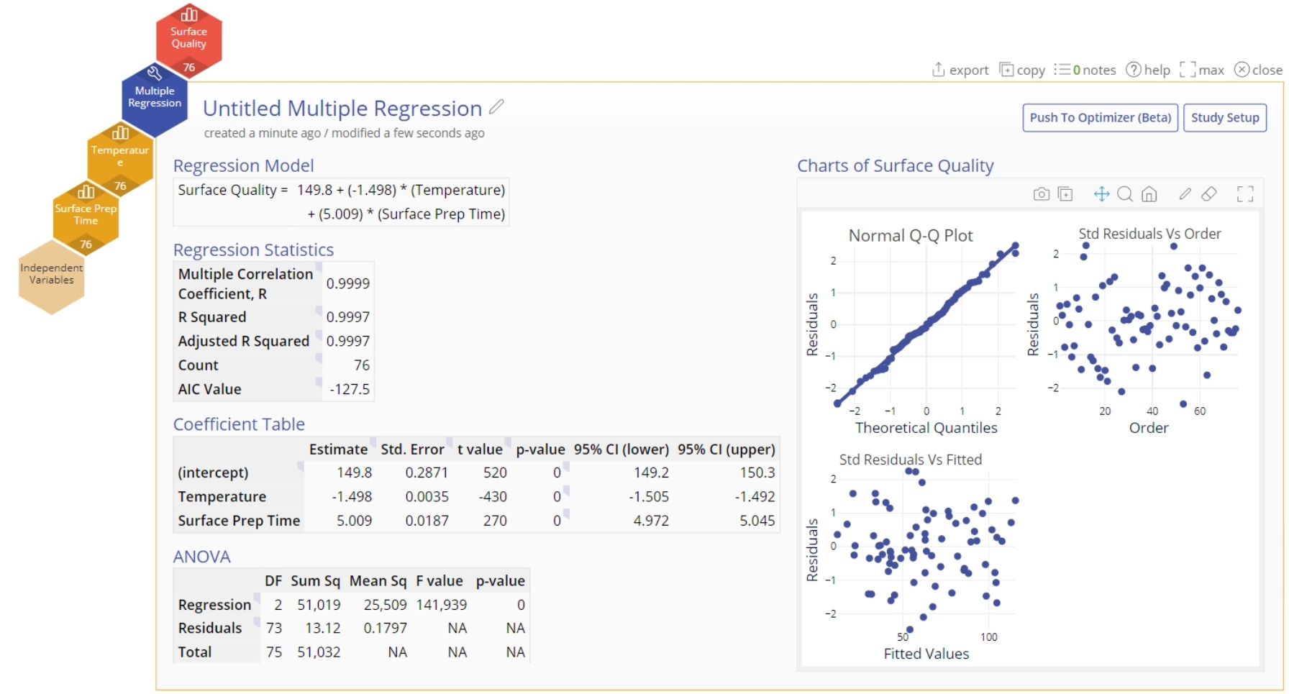Click the Total row label in ANOVA
Image resolution: width=1289 pixels, height=694 pixels.
tap(195, 652)
